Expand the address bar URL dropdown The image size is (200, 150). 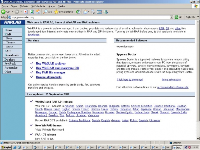coord(171,17)
